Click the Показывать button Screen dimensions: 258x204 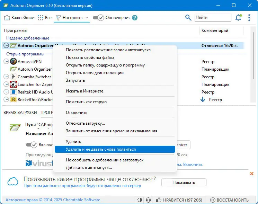[x=184, y=183]
